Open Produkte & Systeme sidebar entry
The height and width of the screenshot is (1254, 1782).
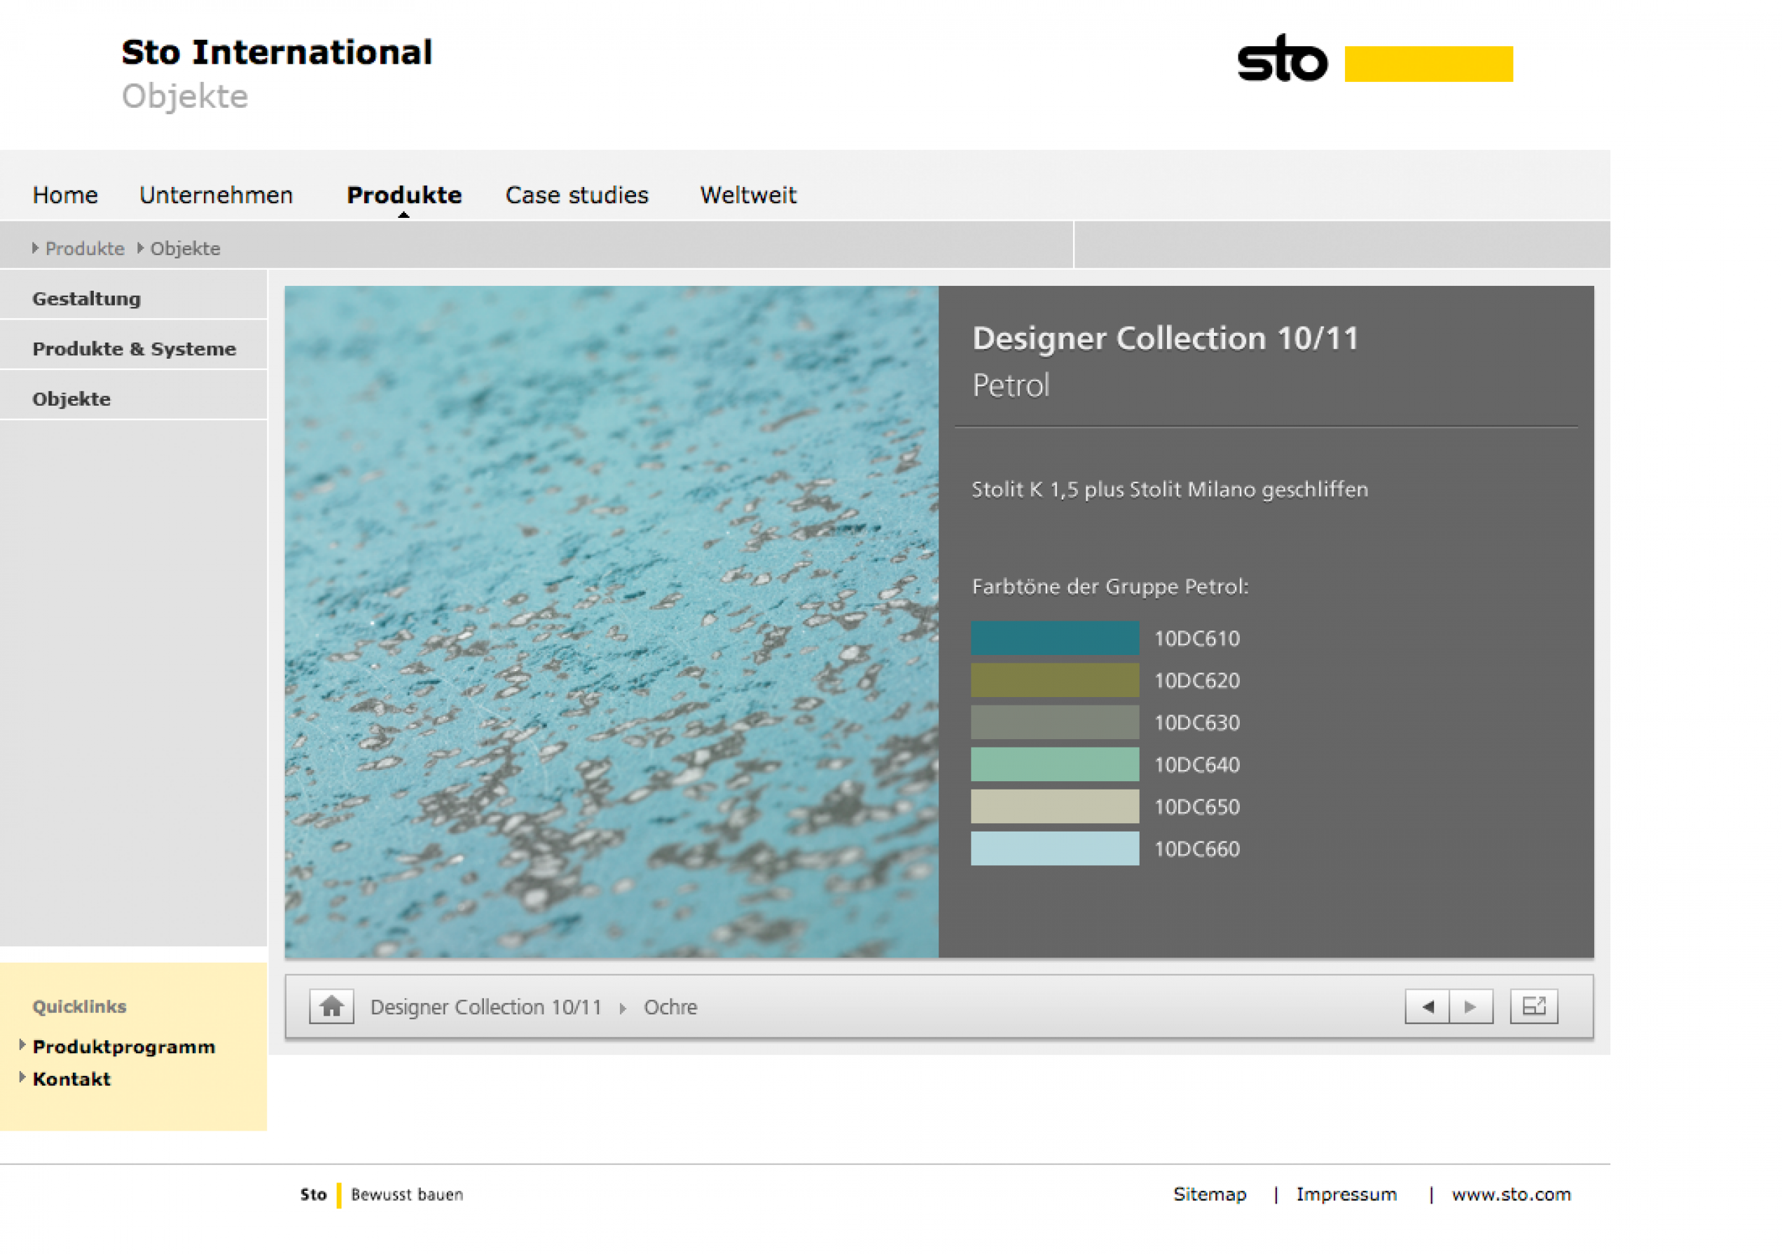(134, 349)
